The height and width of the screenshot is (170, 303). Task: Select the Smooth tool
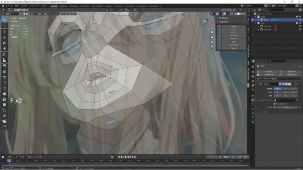(x=5, y=105)
